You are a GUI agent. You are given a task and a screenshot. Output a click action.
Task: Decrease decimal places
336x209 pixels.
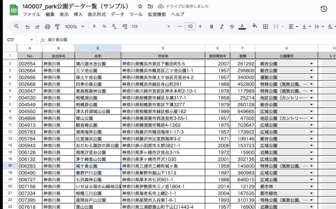tap(113, 26)
